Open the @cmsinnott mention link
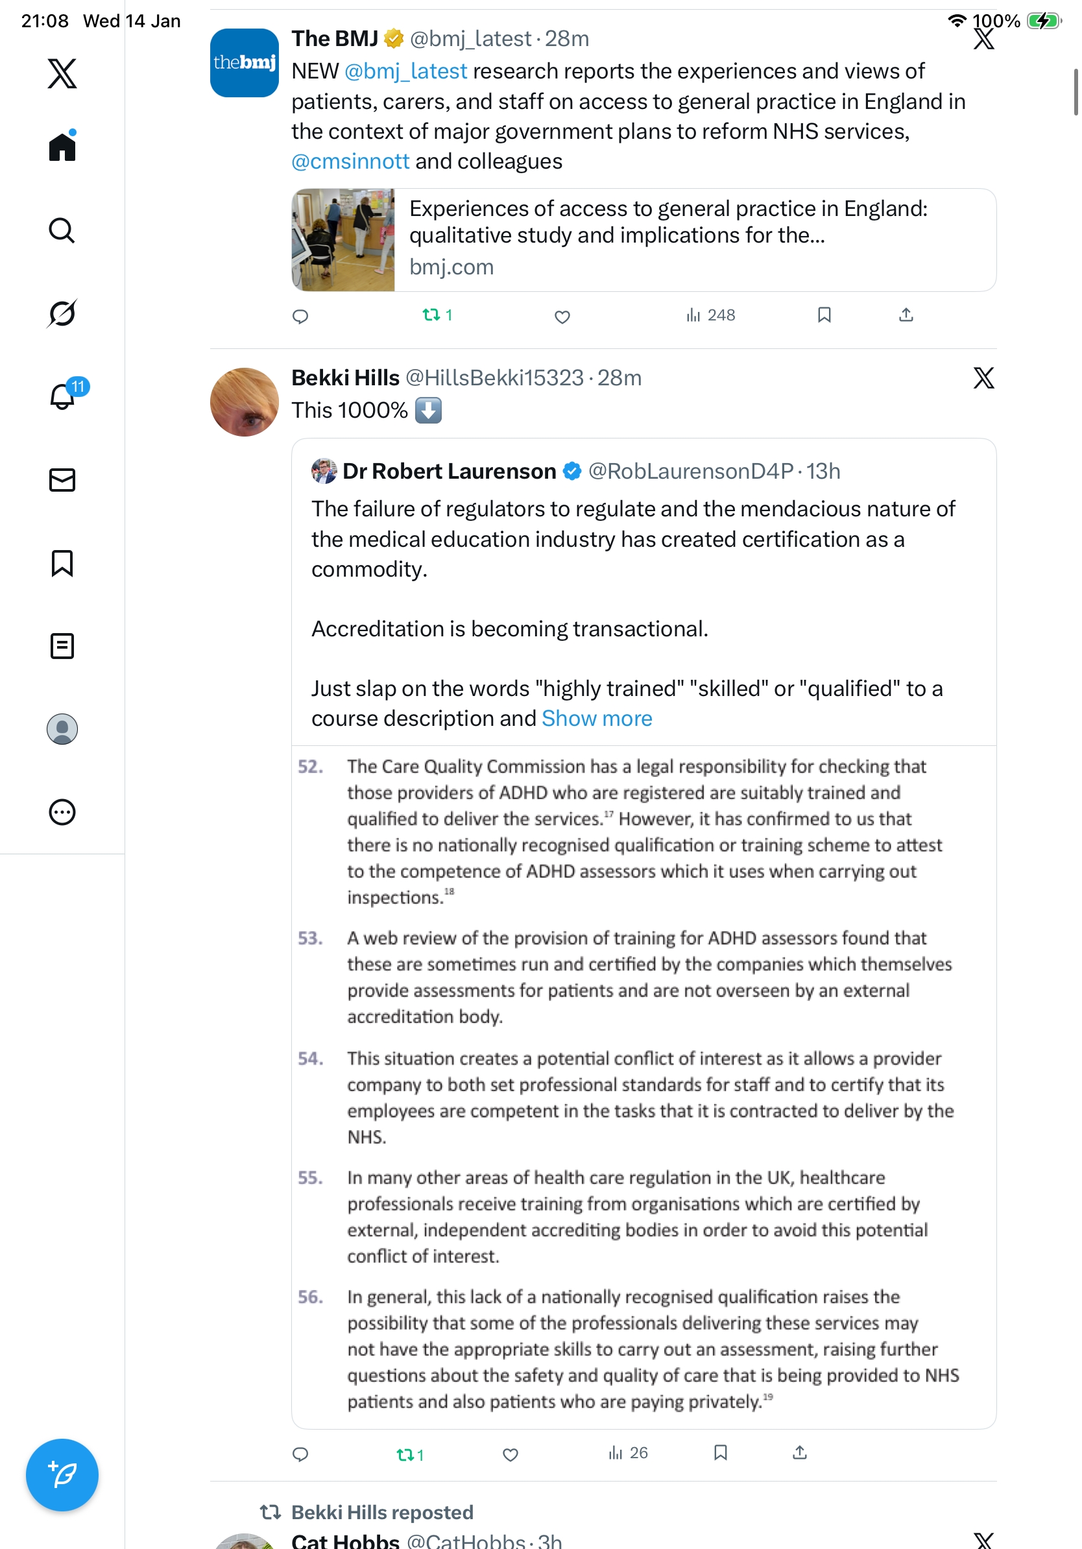 350,162
